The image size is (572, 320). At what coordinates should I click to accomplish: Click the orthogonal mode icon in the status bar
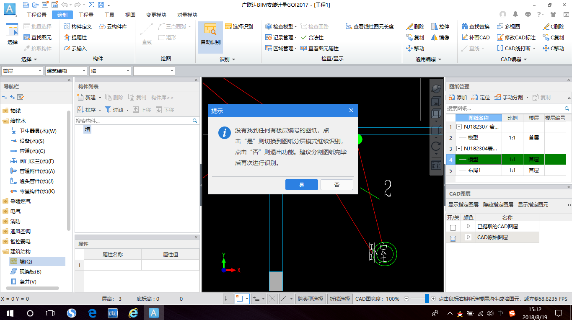[228, 299]
